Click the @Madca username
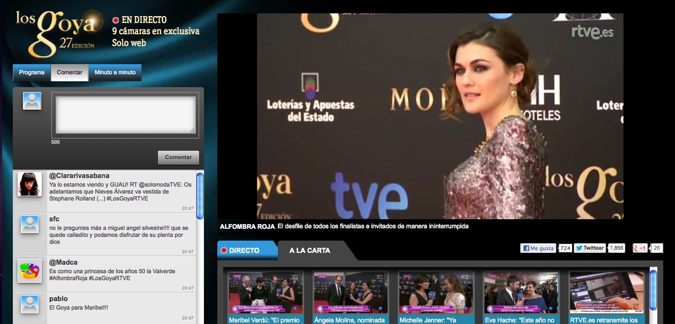Image resolution: width=675 pixels, height=324 pixels. click(x=63, y=263)
